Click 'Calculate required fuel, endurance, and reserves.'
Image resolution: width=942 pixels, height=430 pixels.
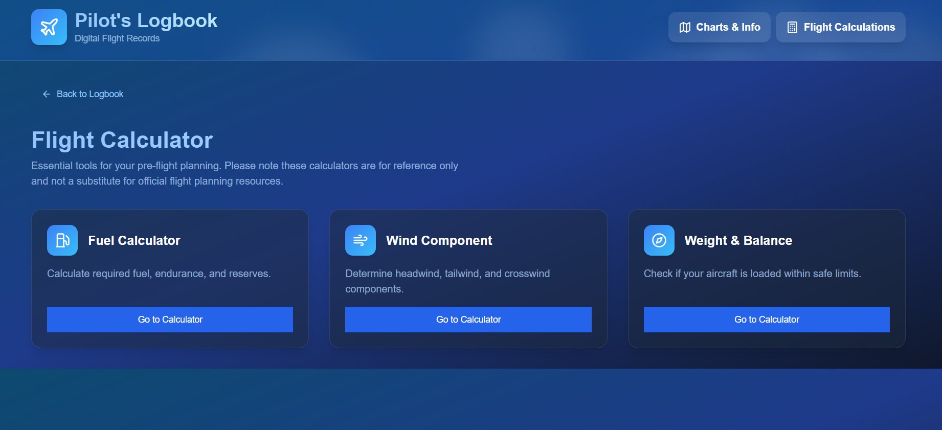click(x=159, y=274)
